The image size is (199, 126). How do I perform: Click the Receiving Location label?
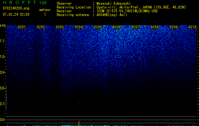click(74, 7)
